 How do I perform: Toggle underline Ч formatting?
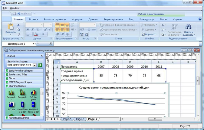point(38,30)
